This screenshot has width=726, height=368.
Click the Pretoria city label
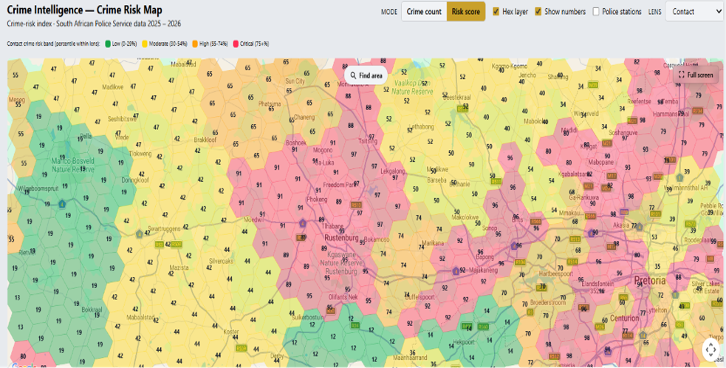click(650, 280)
